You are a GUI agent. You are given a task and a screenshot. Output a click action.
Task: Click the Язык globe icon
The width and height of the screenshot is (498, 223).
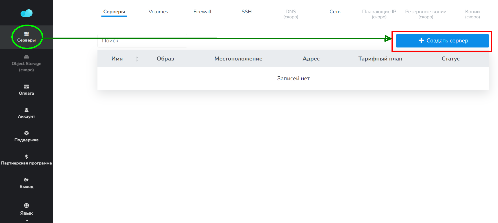pos(27,205)
